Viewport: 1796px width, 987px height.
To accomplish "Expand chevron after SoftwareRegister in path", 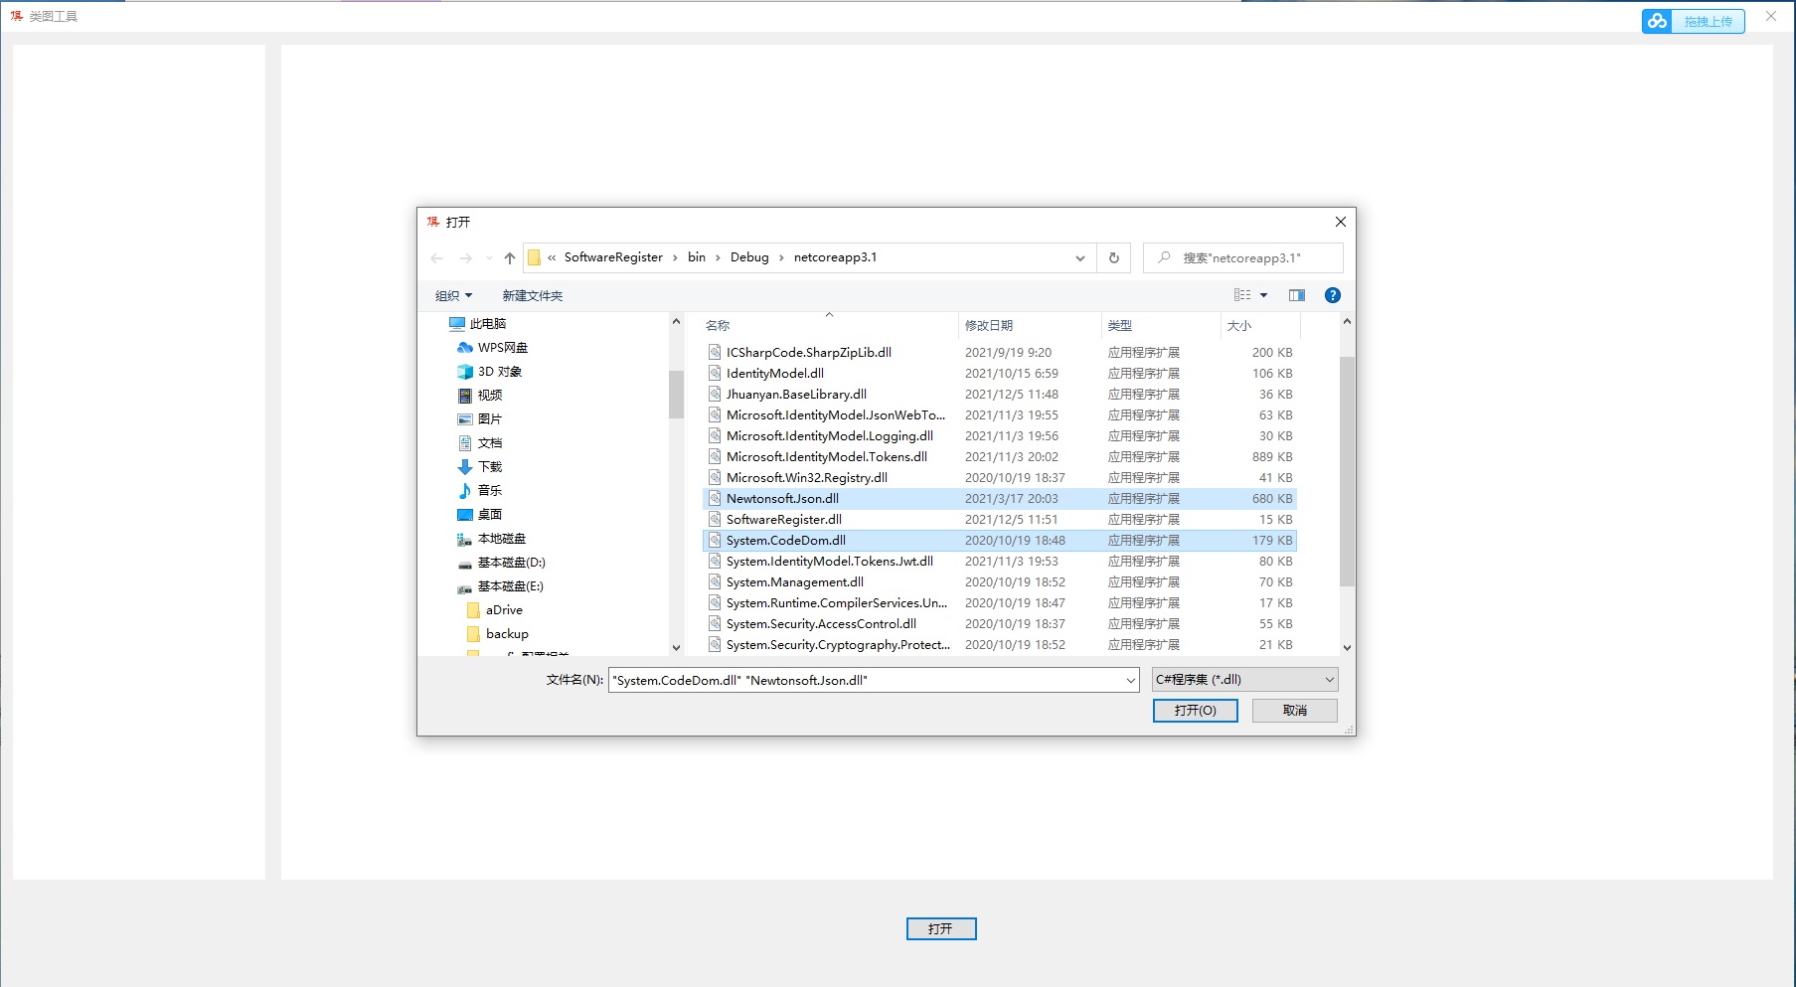I will pyautogui.click(x=676, y=258).
